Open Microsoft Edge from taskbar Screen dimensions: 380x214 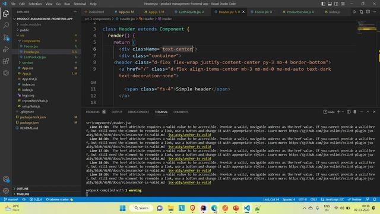pyautogui.click(x=214, y=208)
